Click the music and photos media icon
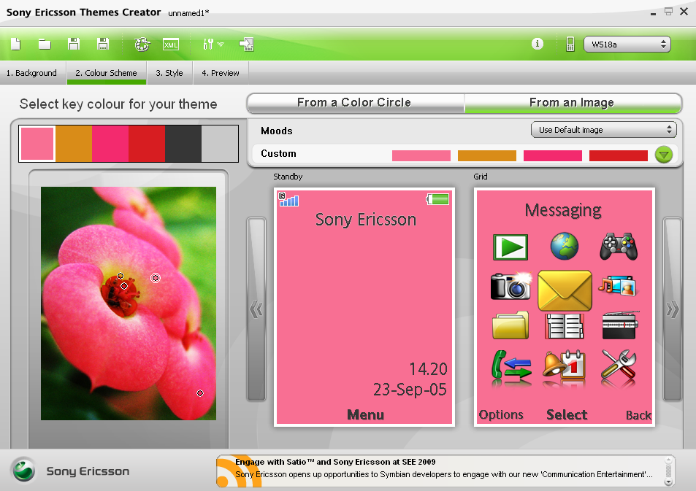 click(618, 286)
